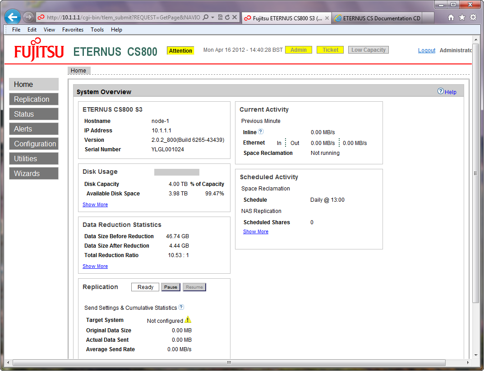This screenshot has height=371, width=484.
Task: Refresh the page using the reload icon
Action: click(x=227, y=18)
